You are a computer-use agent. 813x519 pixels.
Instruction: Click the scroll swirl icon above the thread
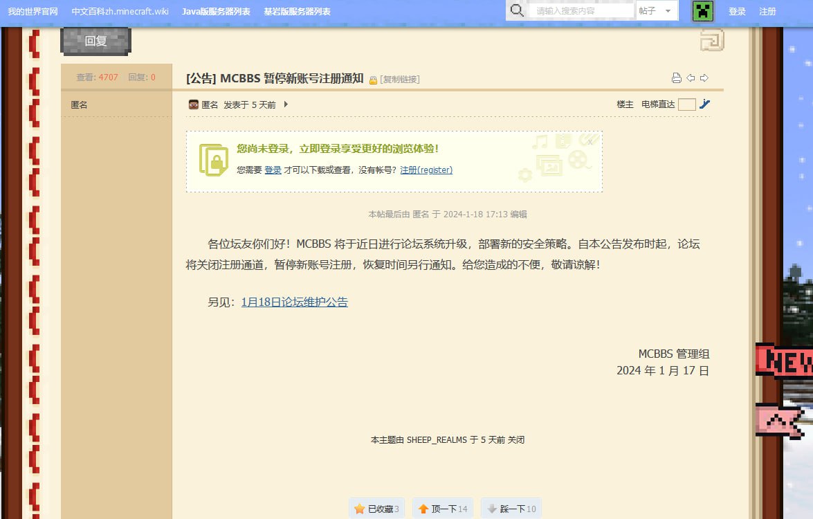[x=712, y=39]
